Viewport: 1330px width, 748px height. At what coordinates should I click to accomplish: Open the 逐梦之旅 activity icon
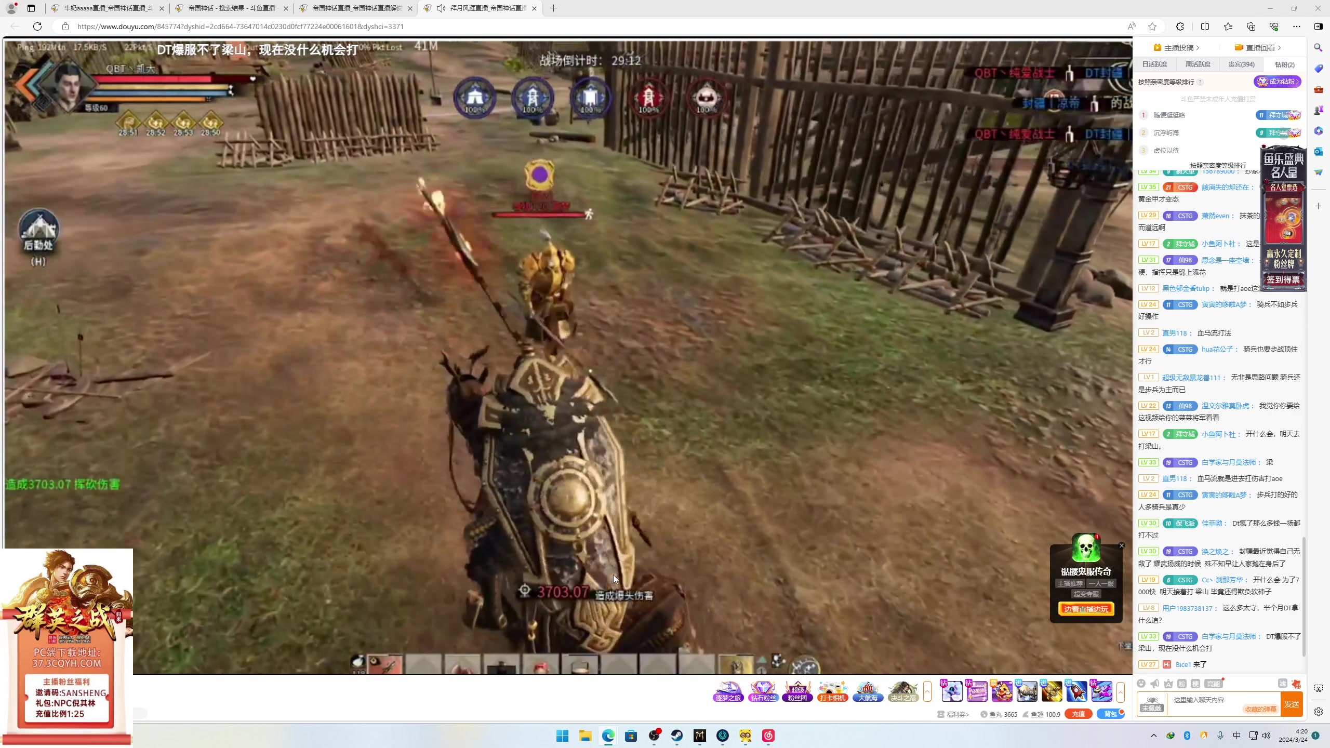pyautogui.click(x=728, y=691)
